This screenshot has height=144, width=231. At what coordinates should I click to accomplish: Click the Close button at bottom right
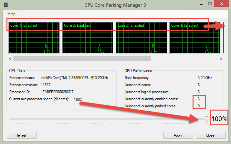210,135
